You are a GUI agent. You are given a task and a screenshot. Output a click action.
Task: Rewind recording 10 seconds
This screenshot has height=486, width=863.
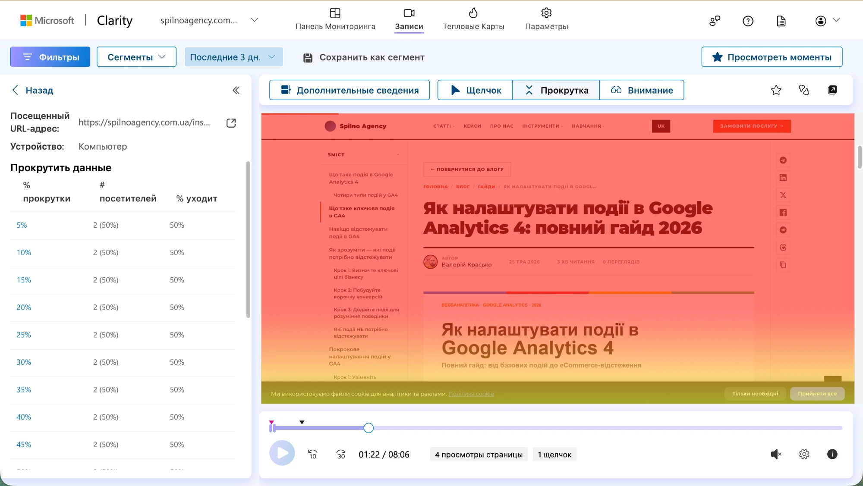(312, 454)
